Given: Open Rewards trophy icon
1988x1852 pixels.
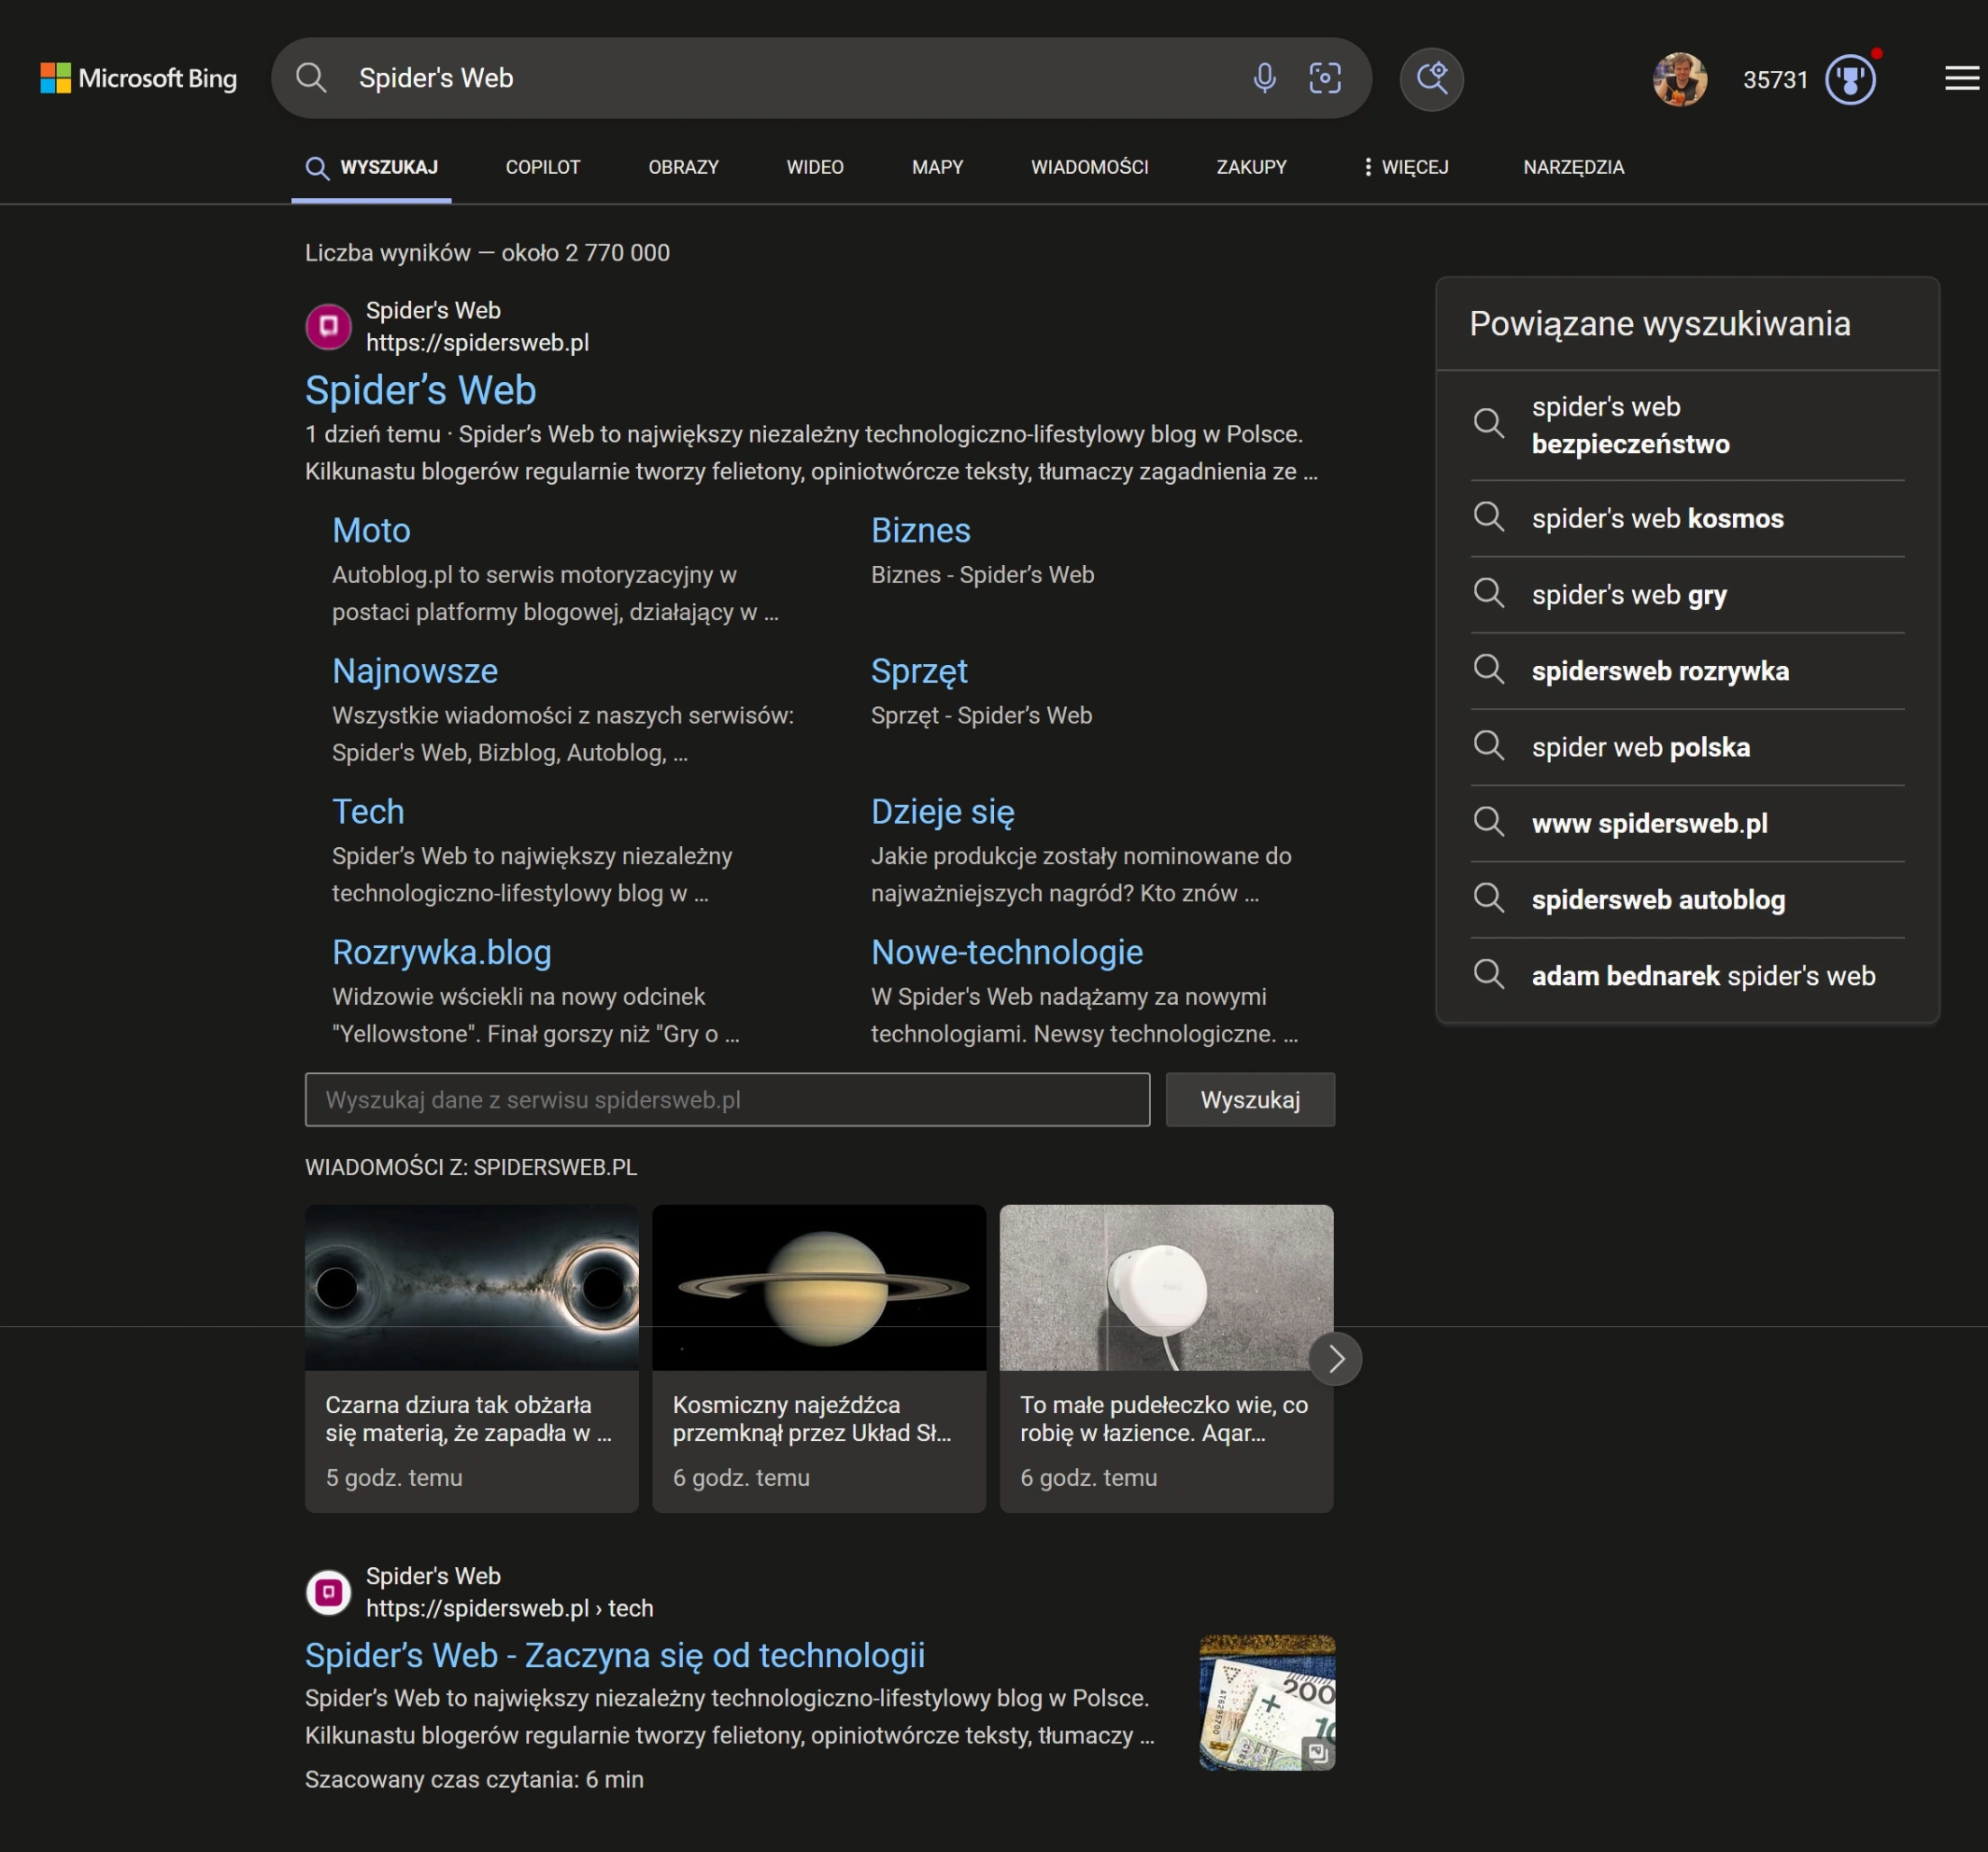Looking at the screenshot, I should point(1850,79).
